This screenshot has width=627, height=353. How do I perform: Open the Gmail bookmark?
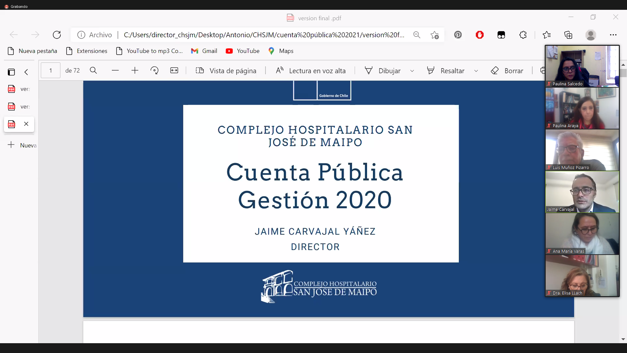[204, 51]
